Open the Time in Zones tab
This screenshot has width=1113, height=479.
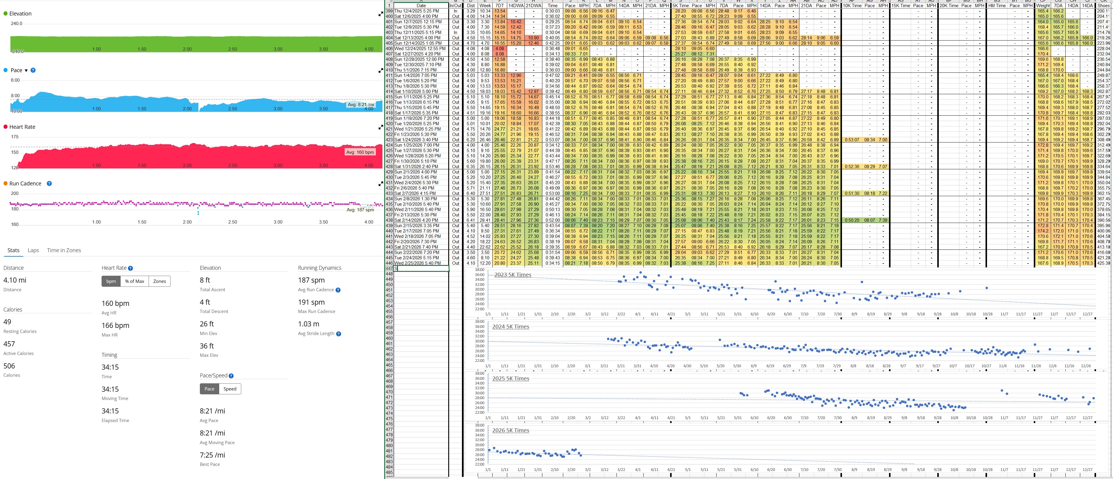tap(64, 250)
